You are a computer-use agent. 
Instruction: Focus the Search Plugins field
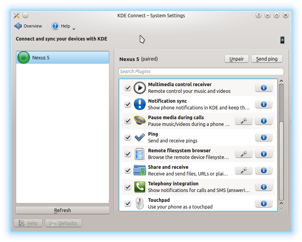click(201, 72)
